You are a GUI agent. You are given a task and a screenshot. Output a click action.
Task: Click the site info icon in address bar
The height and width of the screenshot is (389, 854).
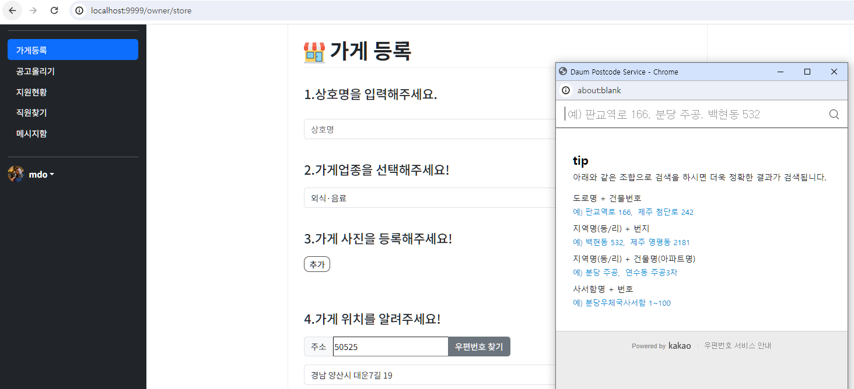pyautogui.click(x=80, y=10)
